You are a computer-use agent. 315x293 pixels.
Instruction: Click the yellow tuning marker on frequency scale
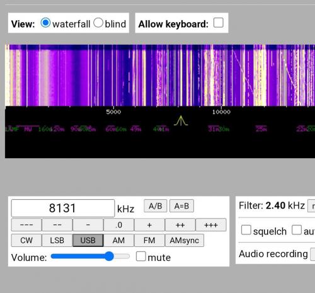click(181, 121)
